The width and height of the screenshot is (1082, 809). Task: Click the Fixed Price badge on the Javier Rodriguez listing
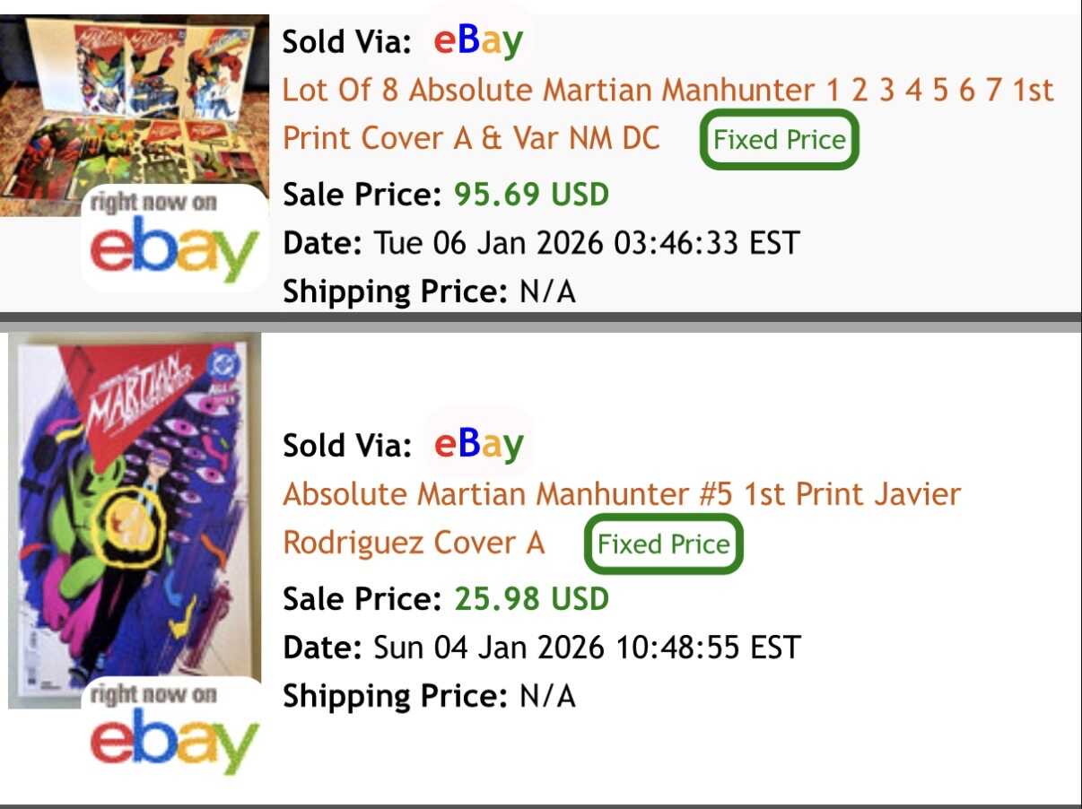tap(663, 544)
